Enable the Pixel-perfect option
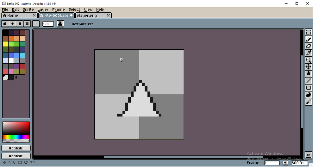This screenshot has width=313, height=167. (x=68, y=24)
